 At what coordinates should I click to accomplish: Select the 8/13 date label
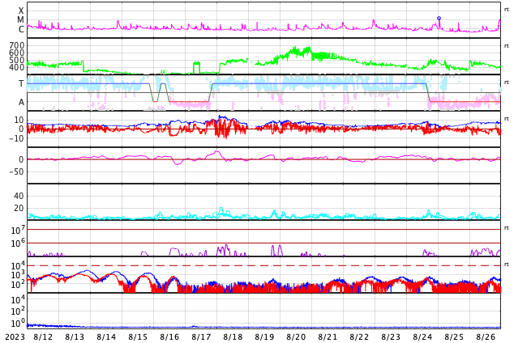pyautogui.click(x=75, y=337)
